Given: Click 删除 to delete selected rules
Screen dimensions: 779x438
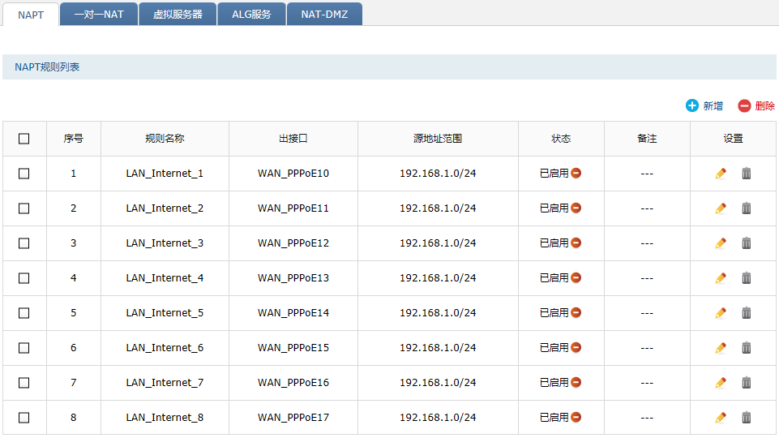Looking at the screenshot, I should click(756, 106).
